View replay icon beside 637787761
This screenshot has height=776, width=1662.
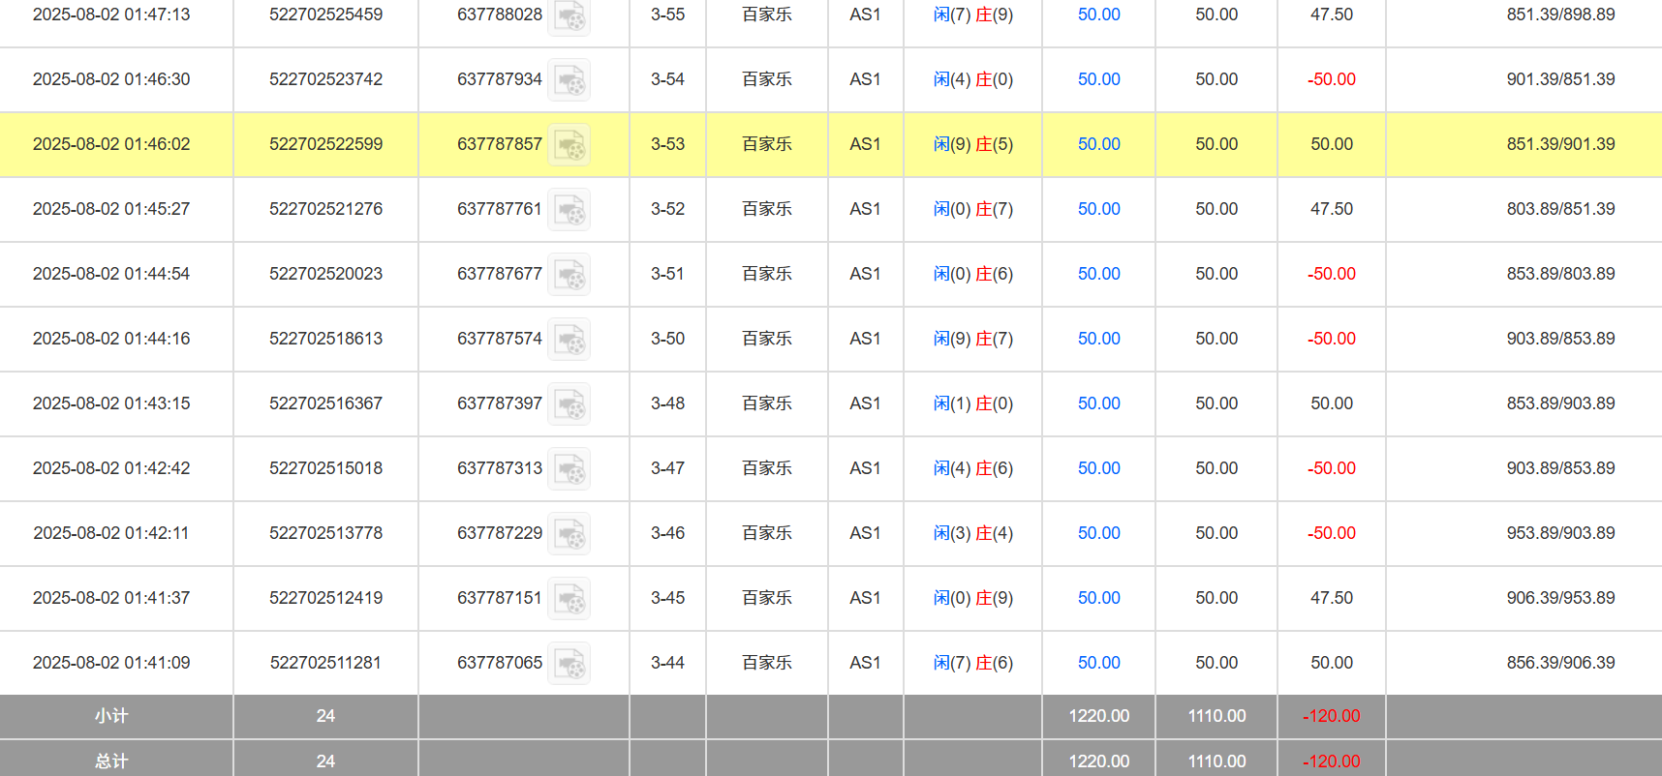point(569,210)
